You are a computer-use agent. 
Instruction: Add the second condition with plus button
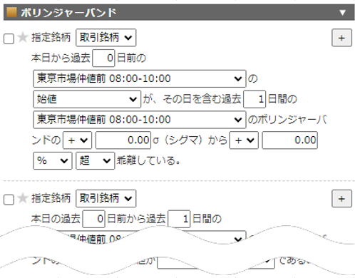click(341, 199)
